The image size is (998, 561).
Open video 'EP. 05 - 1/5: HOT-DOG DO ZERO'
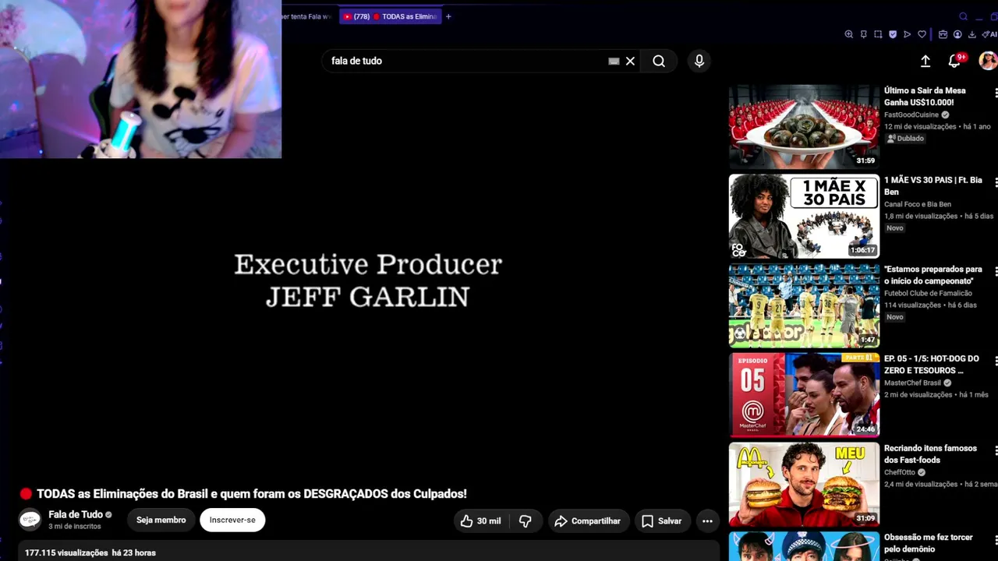(x=932, y=365)
